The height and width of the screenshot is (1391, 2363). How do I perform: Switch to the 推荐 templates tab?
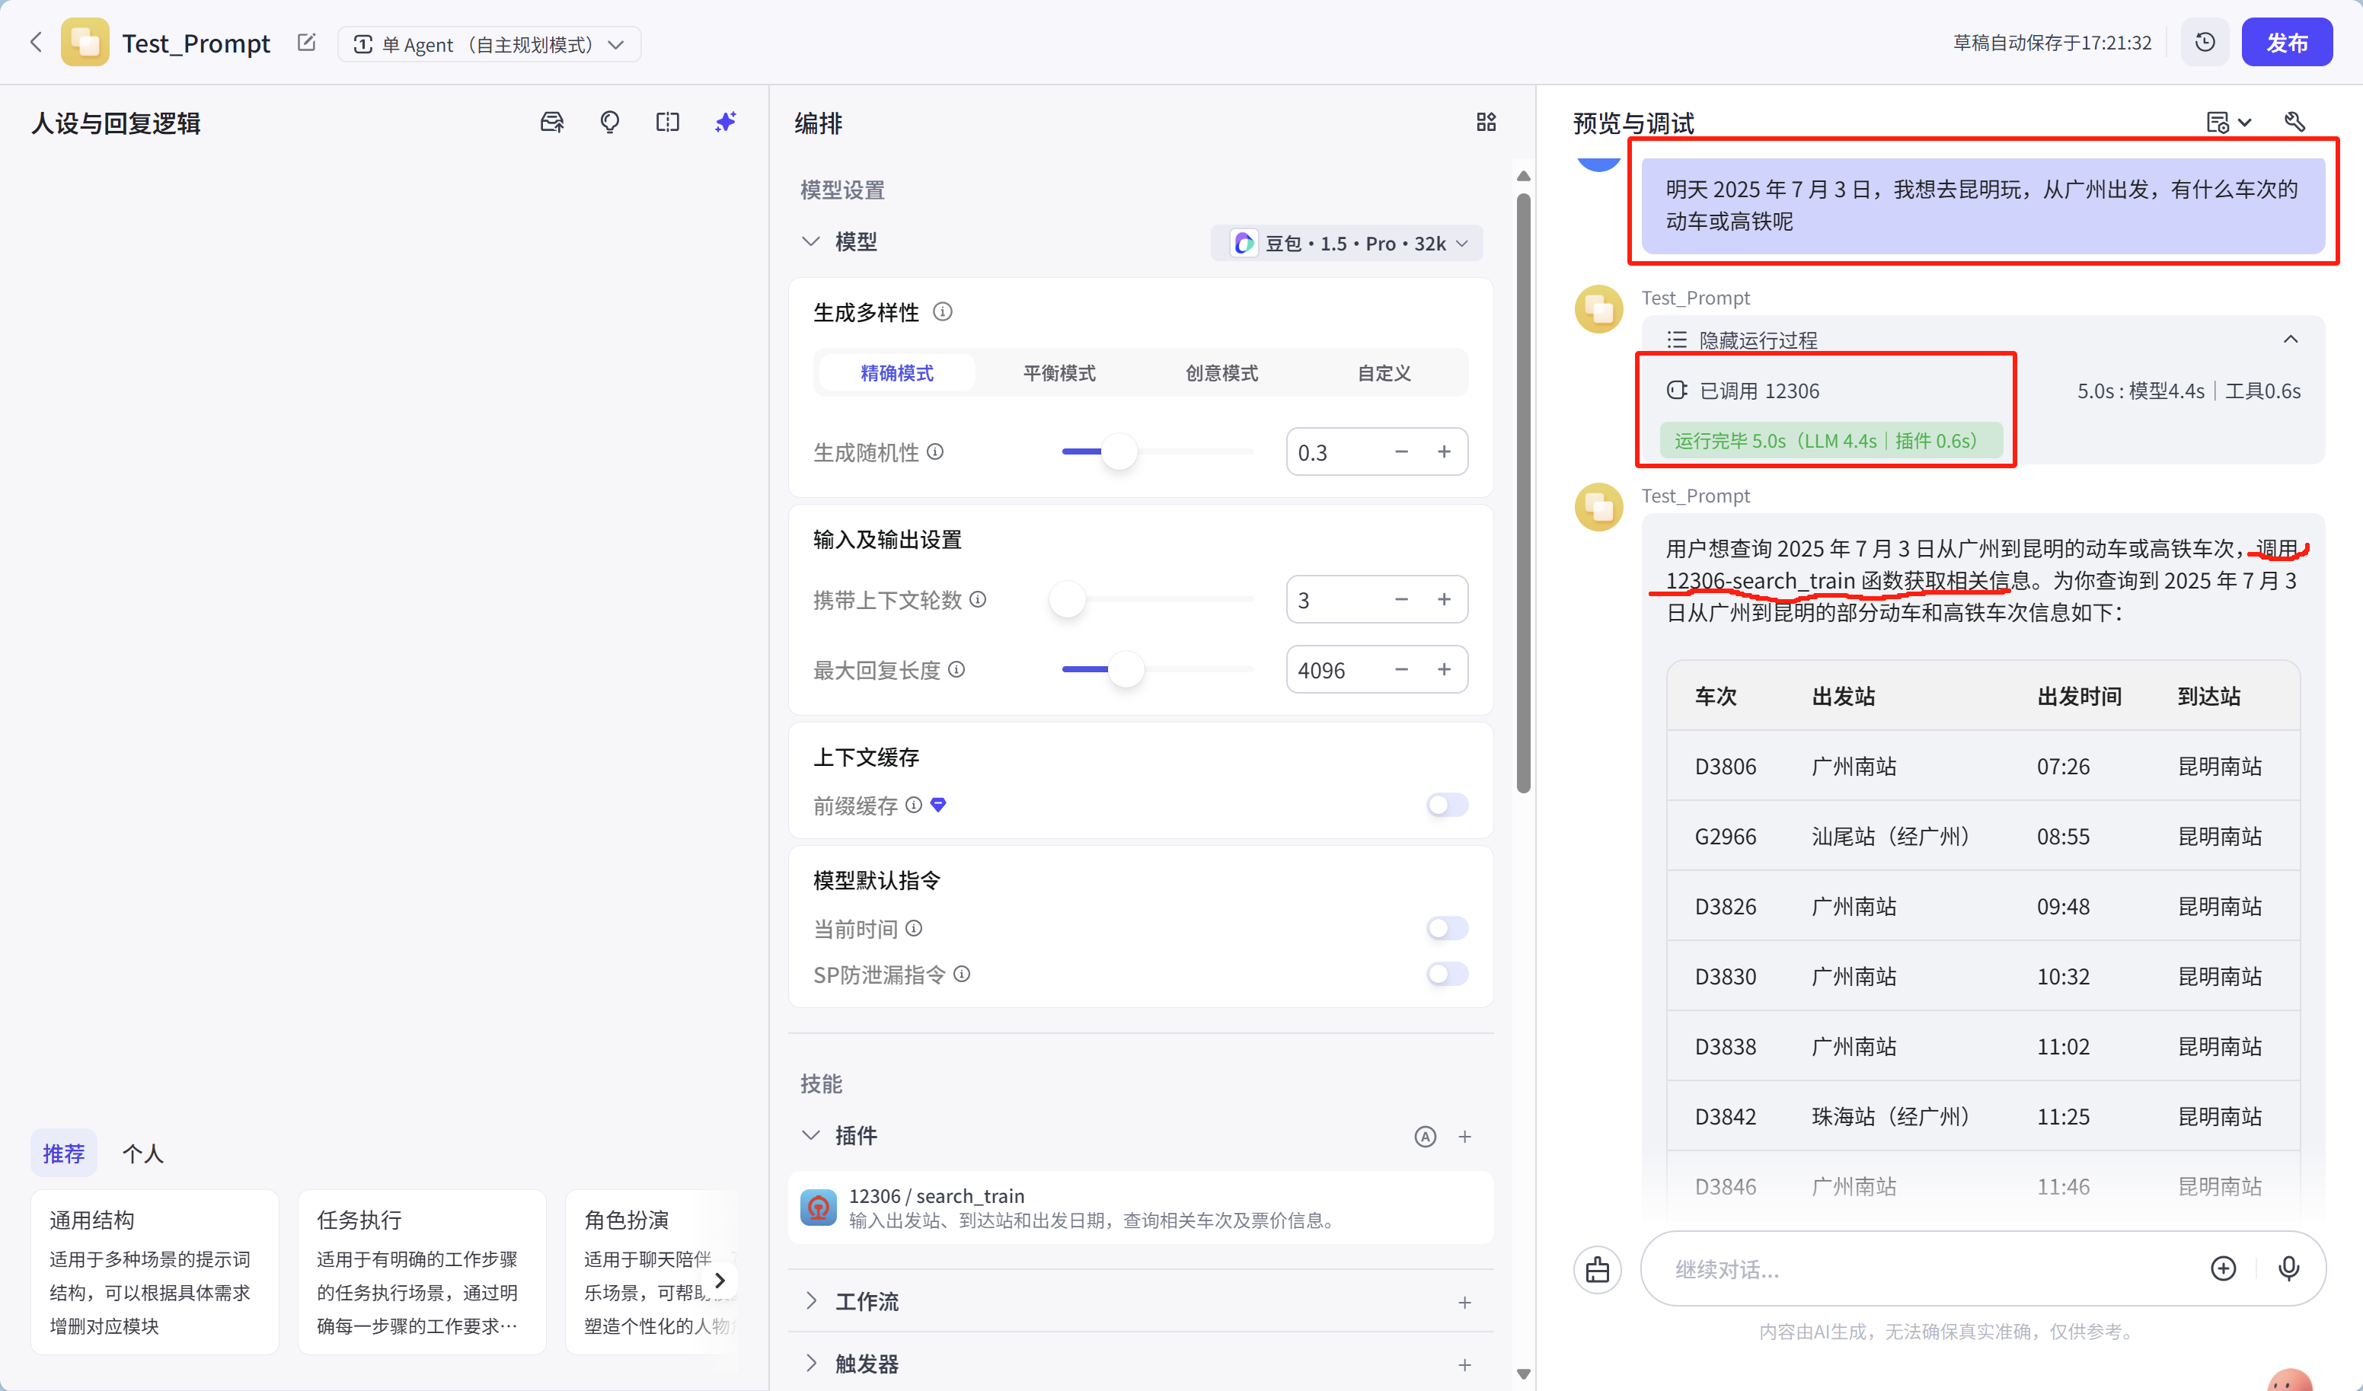[64, 1154]
